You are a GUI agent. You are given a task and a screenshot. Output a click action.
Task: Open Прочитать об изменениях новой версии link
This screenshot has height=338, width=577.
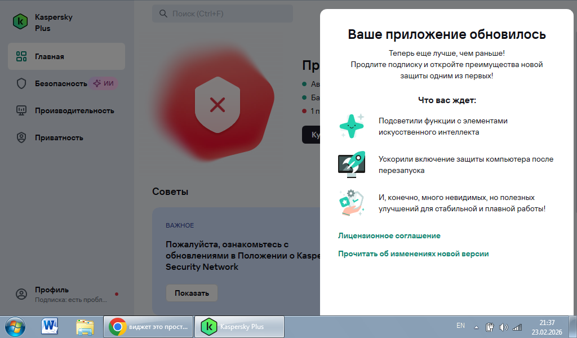point(413,253)
